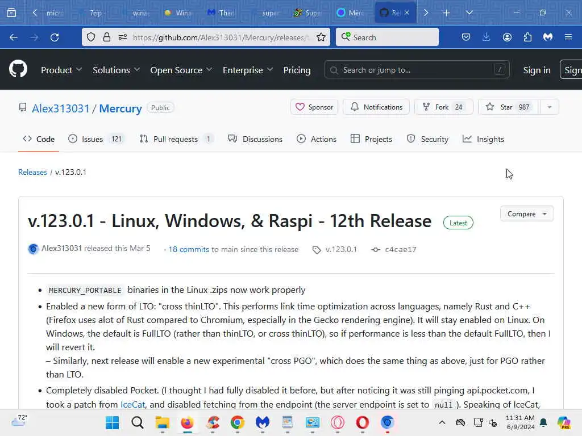Open the Firefox hamburger application menu

(x=568, y=37)
